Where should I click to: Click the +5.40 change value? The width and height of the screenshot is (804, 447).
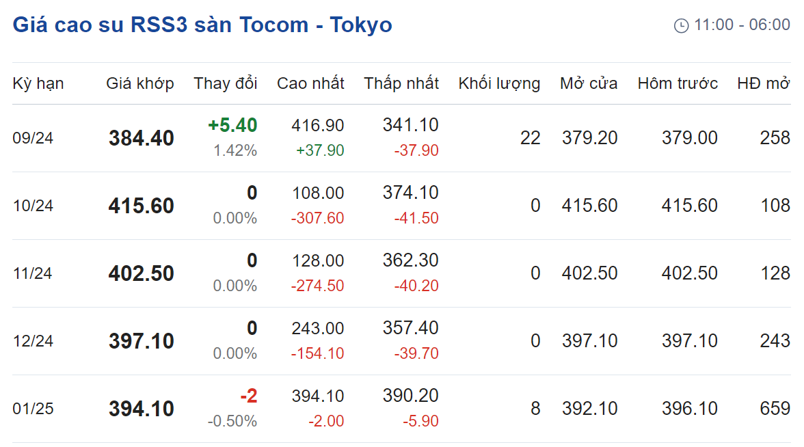[x=232, y=125]
